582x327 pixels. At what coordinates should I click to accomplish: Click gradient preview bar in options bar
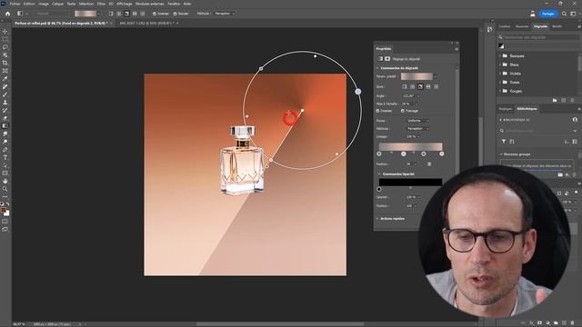pyautogui.click(x=85, y=14)
